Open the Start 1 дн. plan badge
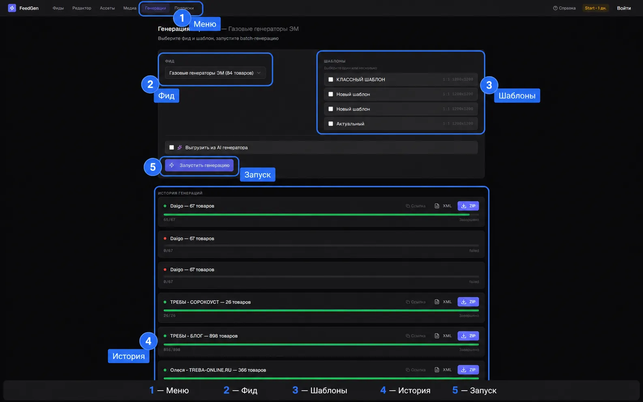Image resolution: width=643 pixels, height=402 pixels. [x=596, y=8]
